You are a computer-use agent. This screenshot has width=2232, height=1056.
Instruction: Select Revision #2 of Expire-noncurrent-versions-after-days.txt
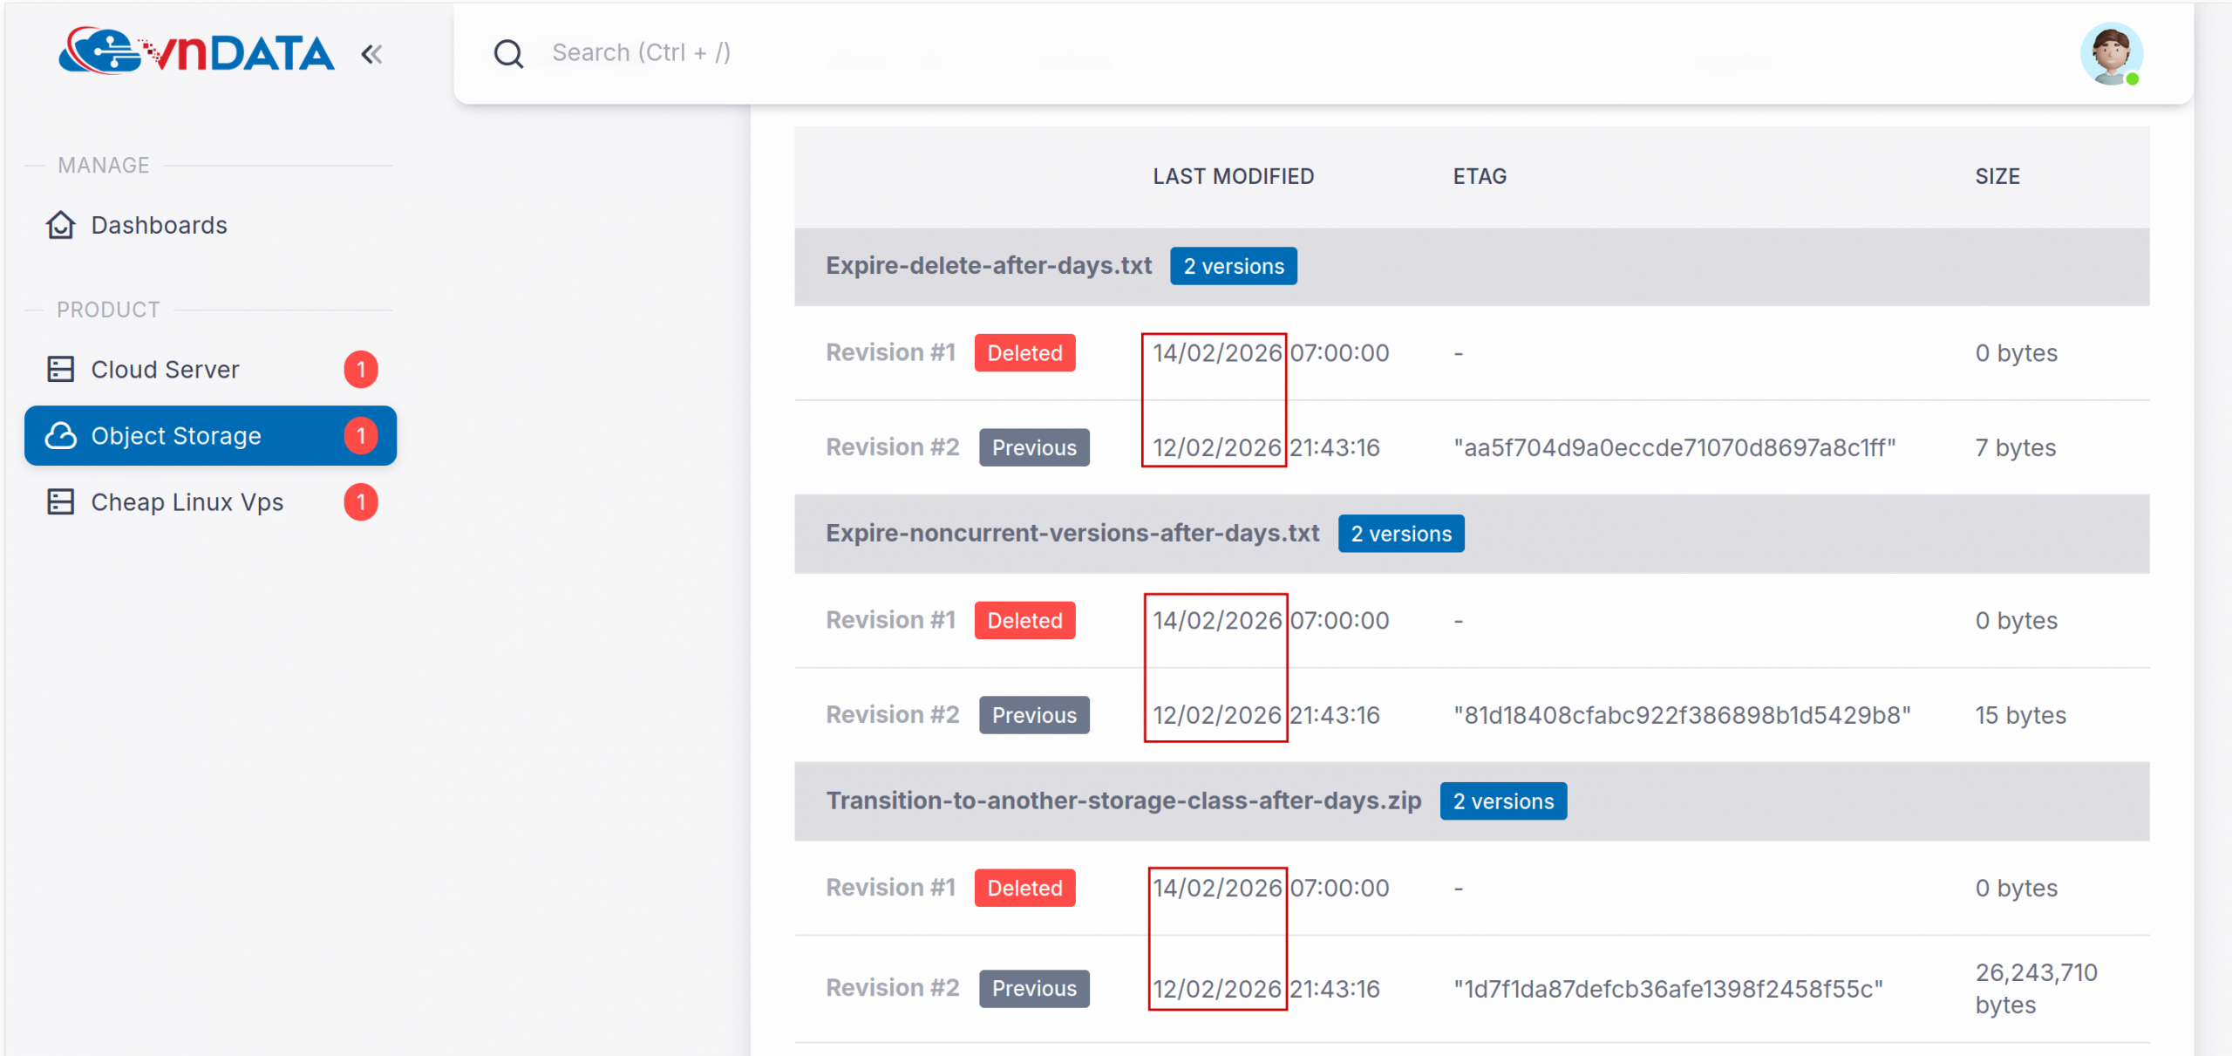(892, 715)
